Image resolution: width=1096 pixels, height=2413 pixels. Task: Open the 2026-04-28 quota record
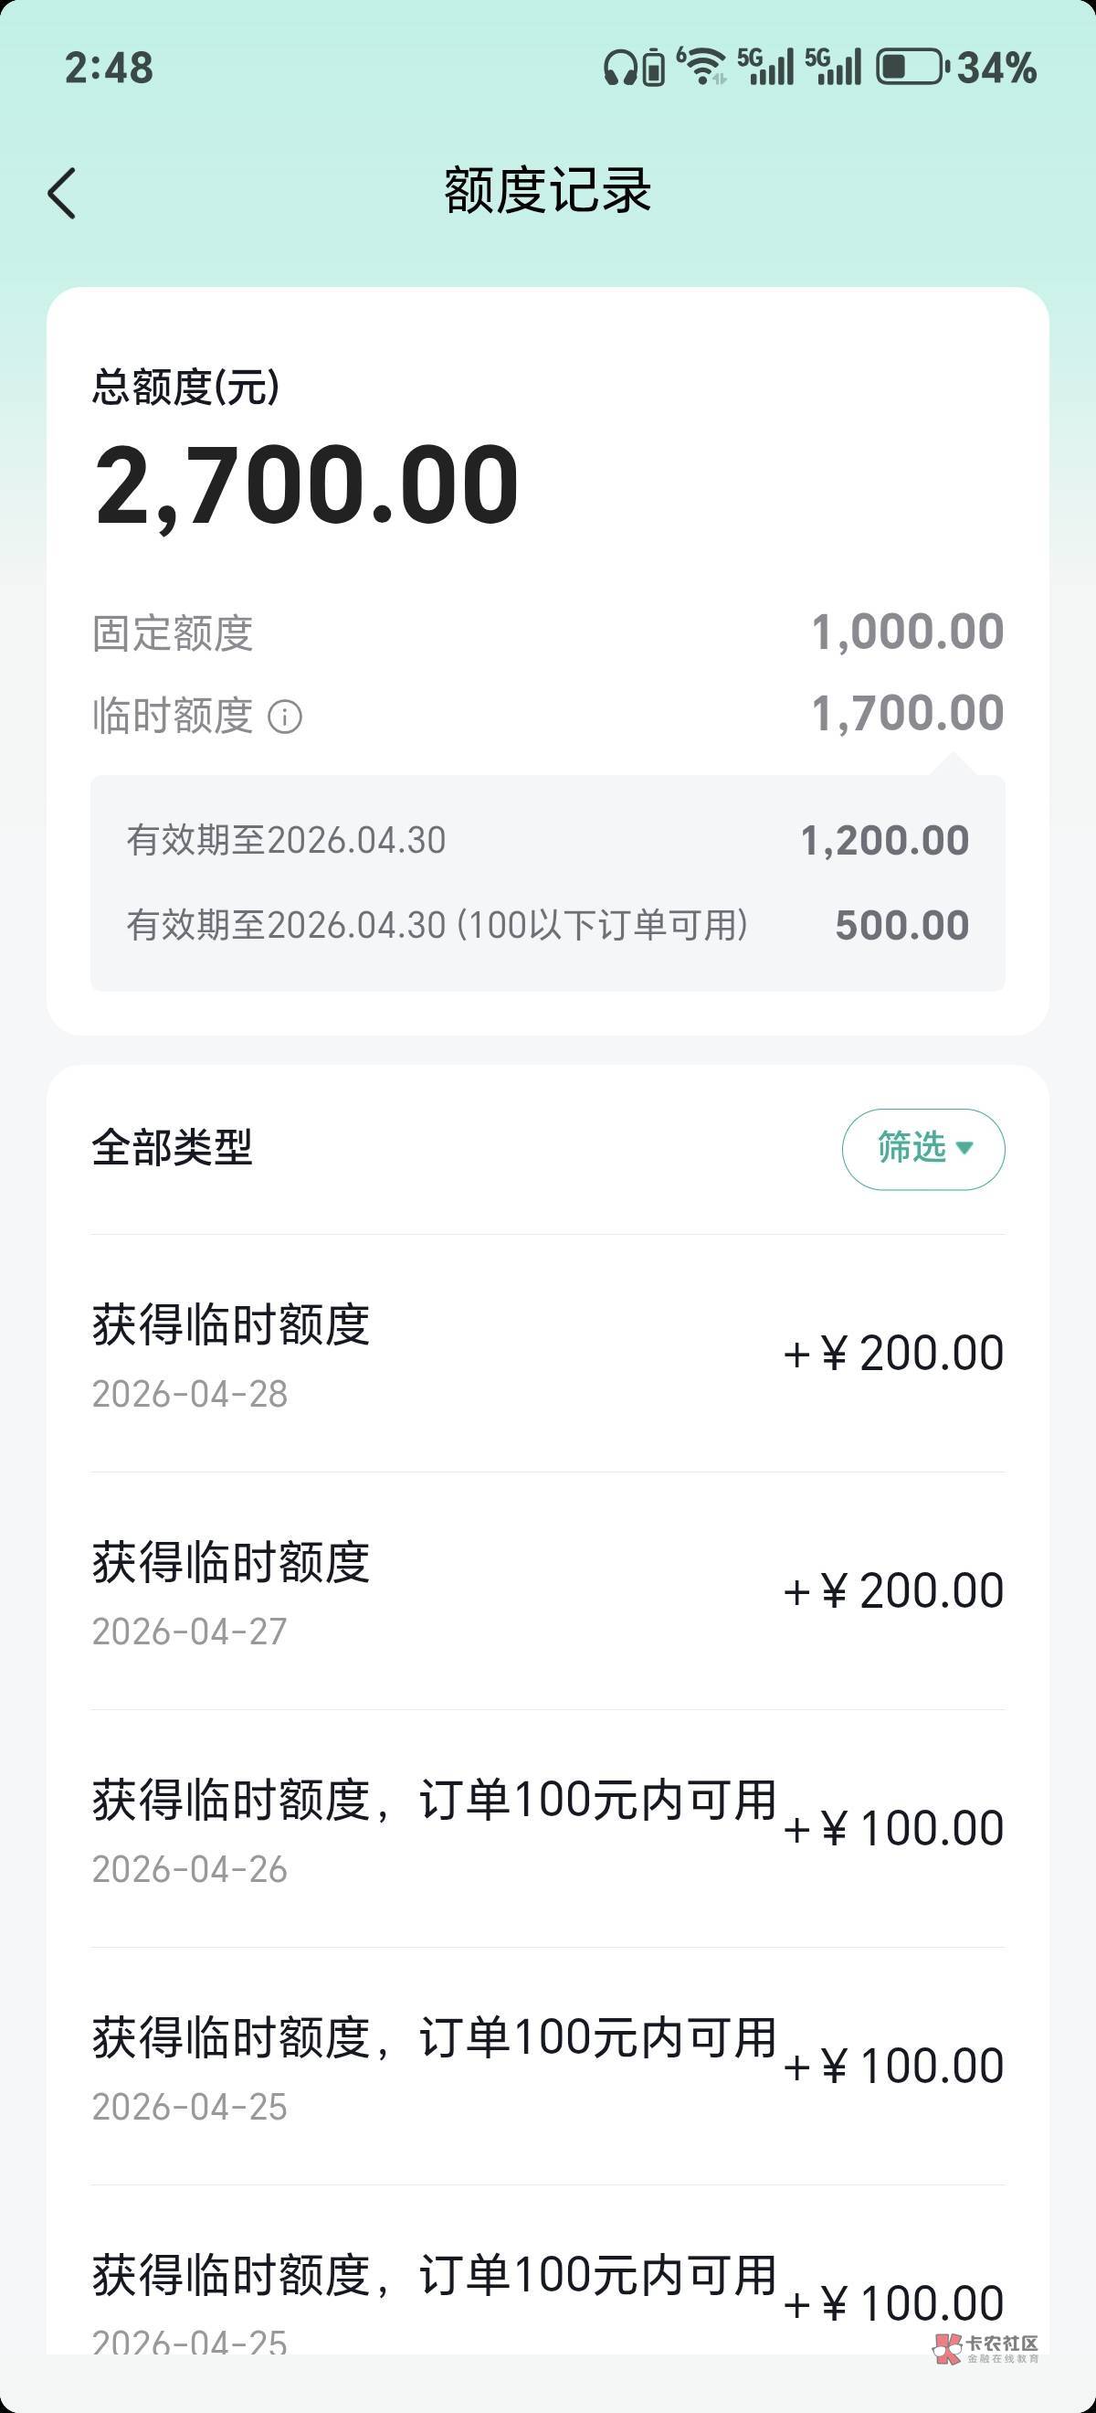point(547,1354)
